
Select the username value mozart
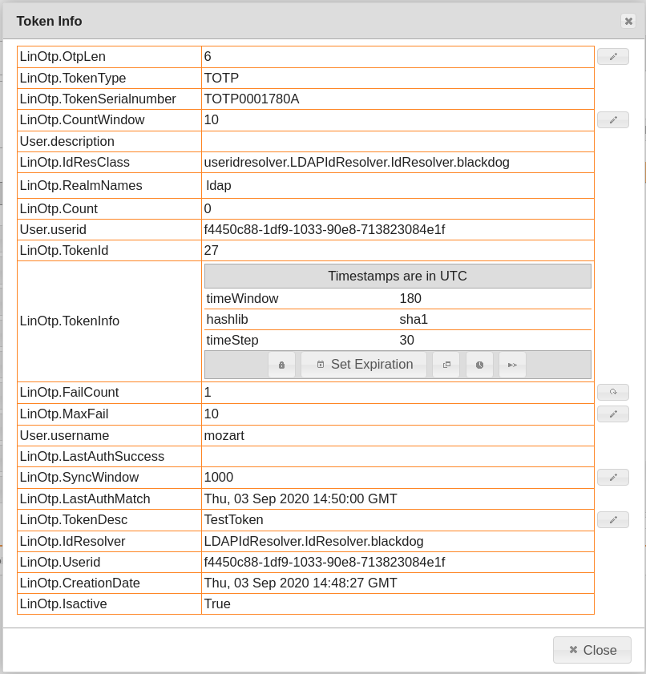coord(224,436)
